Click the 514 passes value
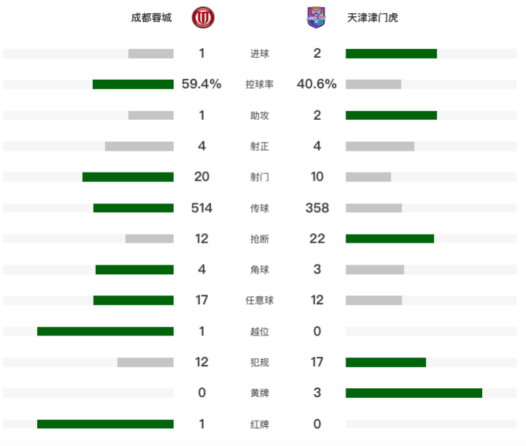This screenshot has width=526, height=446. point(202,208)
